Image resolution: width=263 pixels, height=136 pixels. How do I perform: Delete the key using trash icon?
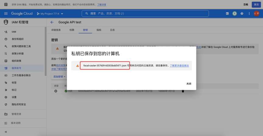[183, 91]
